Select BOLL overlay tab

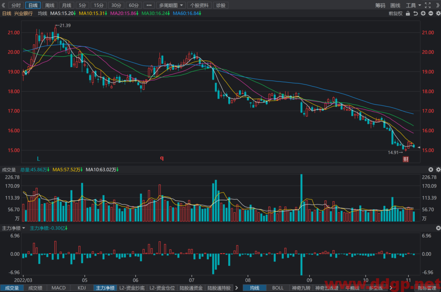(278, 288)
